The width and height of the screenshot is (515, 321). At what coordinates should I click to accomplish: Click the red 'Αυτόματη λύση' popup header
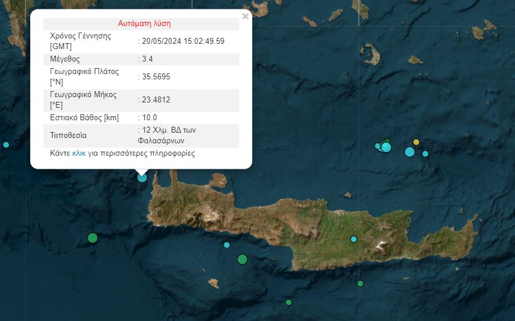coord(144,24)
